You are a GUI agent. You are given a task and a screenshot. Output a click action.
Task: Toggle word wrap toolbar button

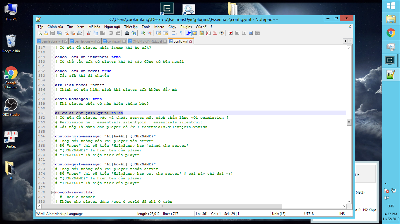click(x=174, y=33)
